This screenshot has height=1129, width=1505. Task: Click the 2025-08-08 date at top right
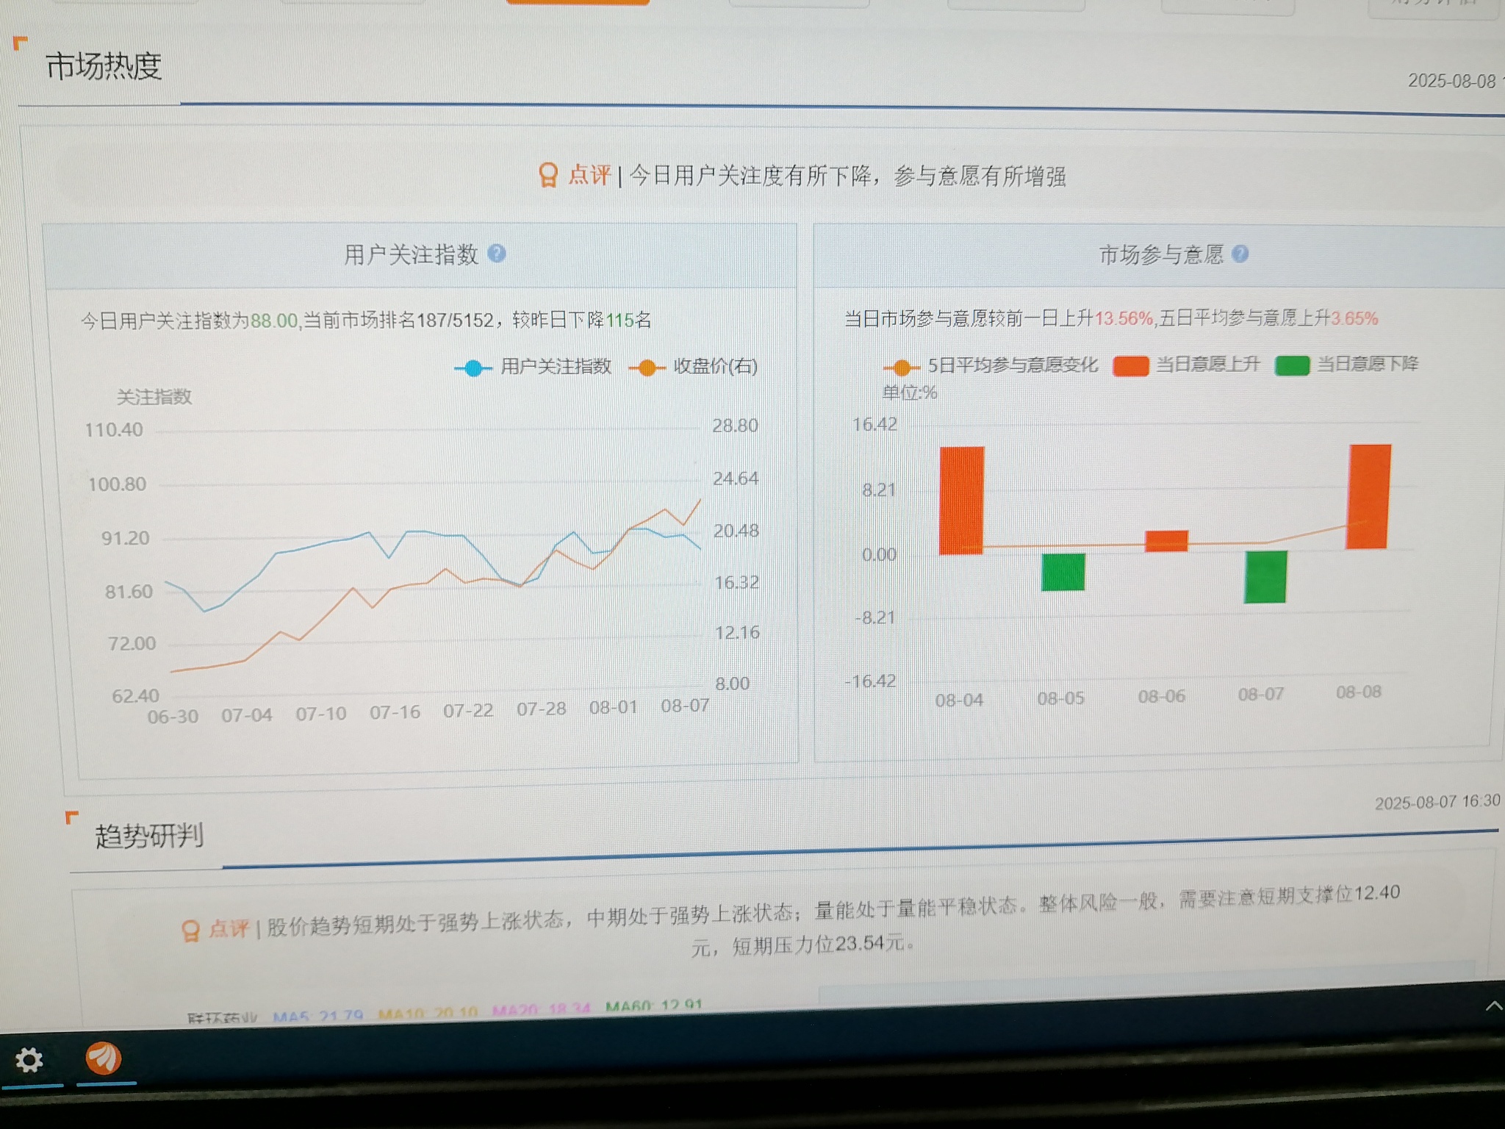[x=1452, y=81]
